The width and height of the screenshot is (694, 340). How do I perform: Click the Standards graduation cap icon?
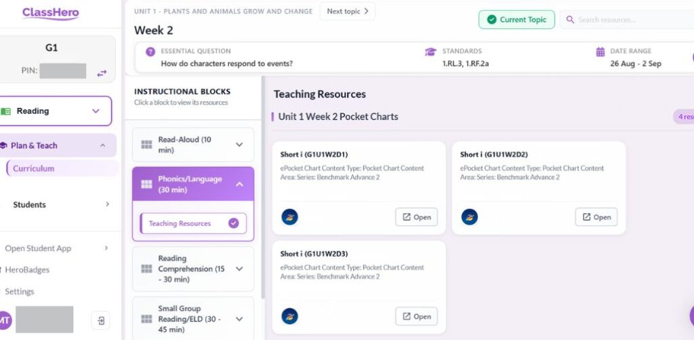coord(430,52)
